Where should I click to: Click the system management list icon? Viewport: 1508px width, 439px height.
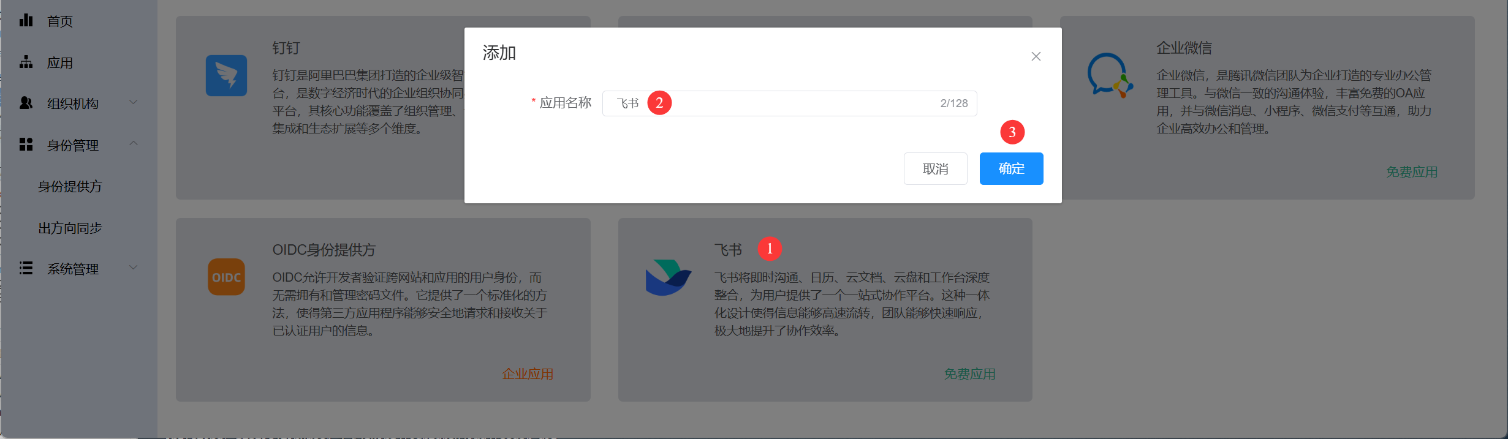26,268
